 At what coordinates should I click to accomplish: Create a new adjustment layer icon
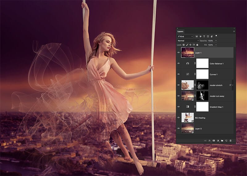tap(218, 141)
